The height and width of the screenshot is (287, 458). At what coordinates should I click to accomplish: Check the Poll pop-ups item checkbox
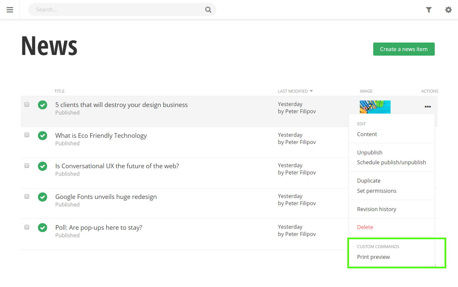click(27, 227)
